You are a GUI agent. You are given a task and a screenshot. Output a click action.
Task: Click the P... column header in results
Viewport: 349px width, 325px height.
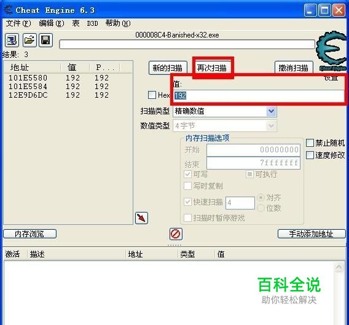tap(104, 67)
